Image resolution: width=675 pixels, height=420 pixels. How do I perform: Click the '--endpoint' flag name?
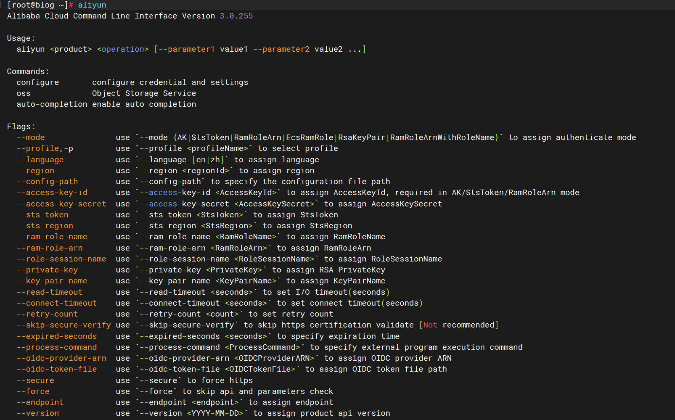point(40,402)
